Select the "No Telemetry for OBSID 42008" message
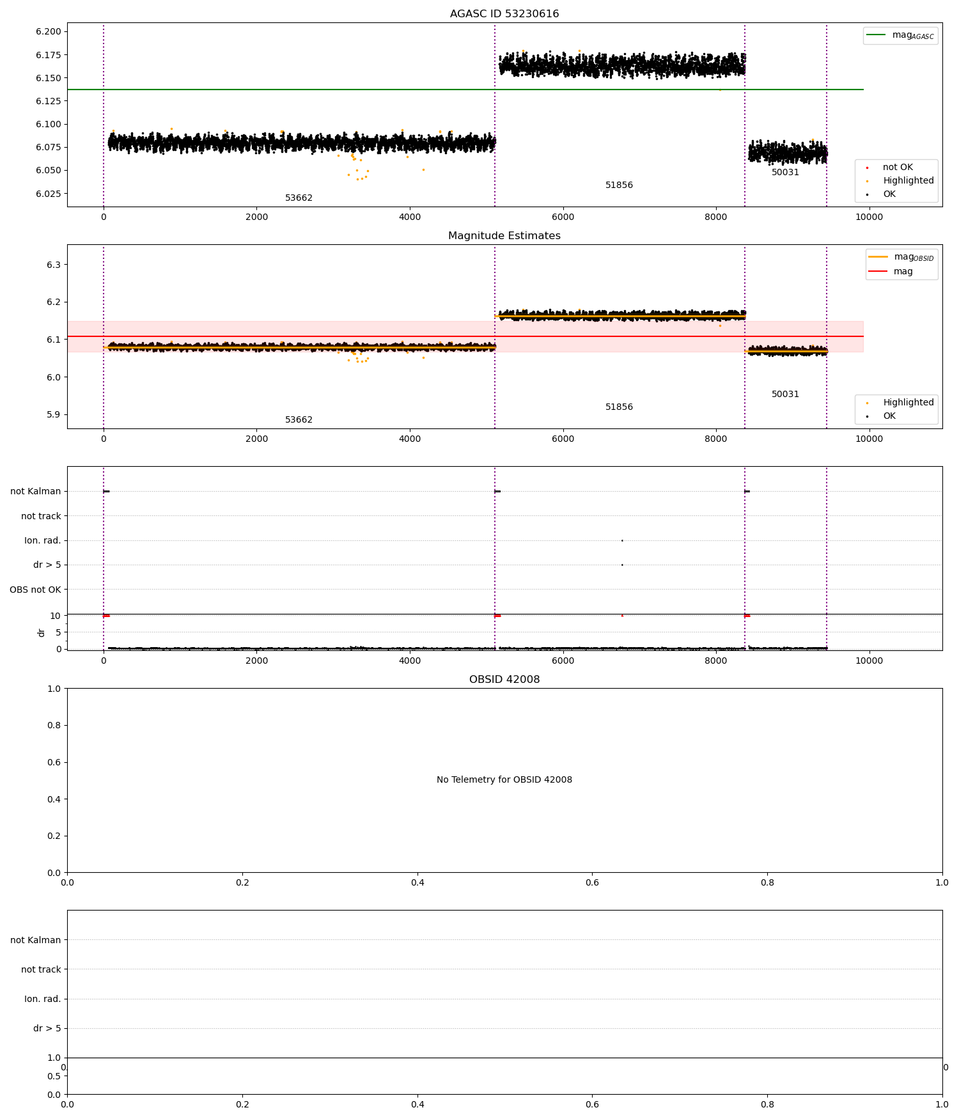Screen dimensions: 959x1119 pos(504,780)
